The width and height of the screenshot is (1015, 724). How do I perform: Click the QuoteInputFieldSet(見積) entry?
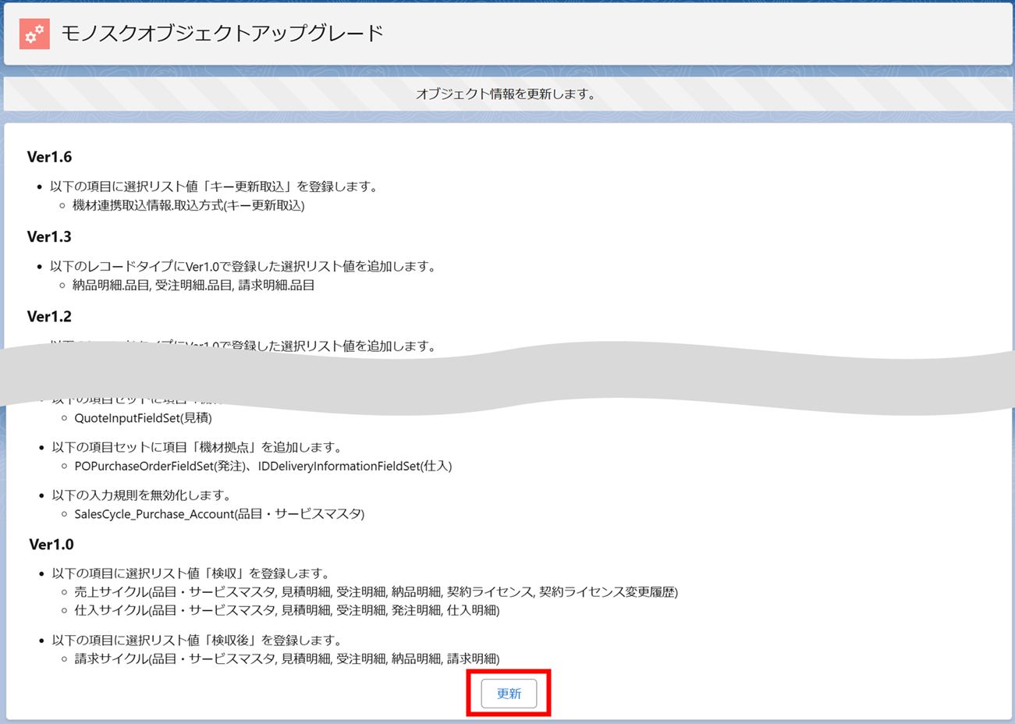tap(143, 417)
